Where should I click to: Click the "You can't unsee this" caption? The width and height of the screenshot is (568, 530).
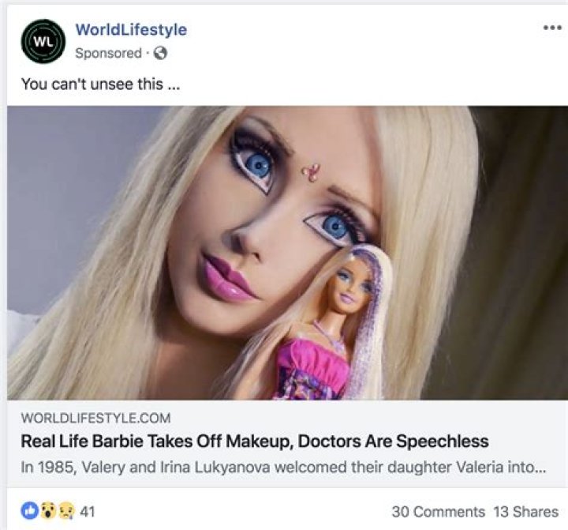100,83
